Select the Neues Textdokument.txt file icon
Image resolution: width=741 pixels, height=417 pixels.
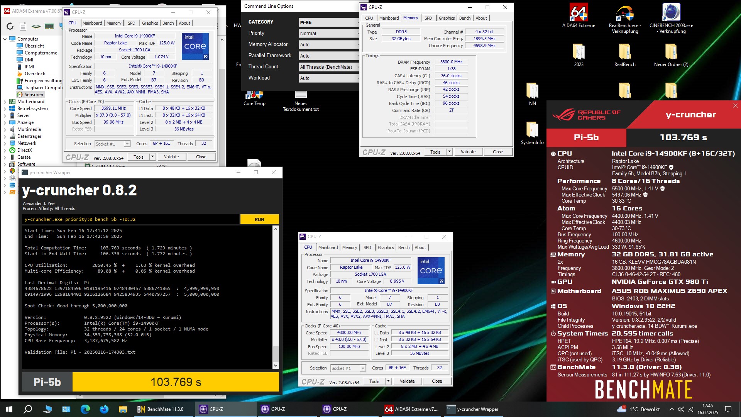click(301, 101)
